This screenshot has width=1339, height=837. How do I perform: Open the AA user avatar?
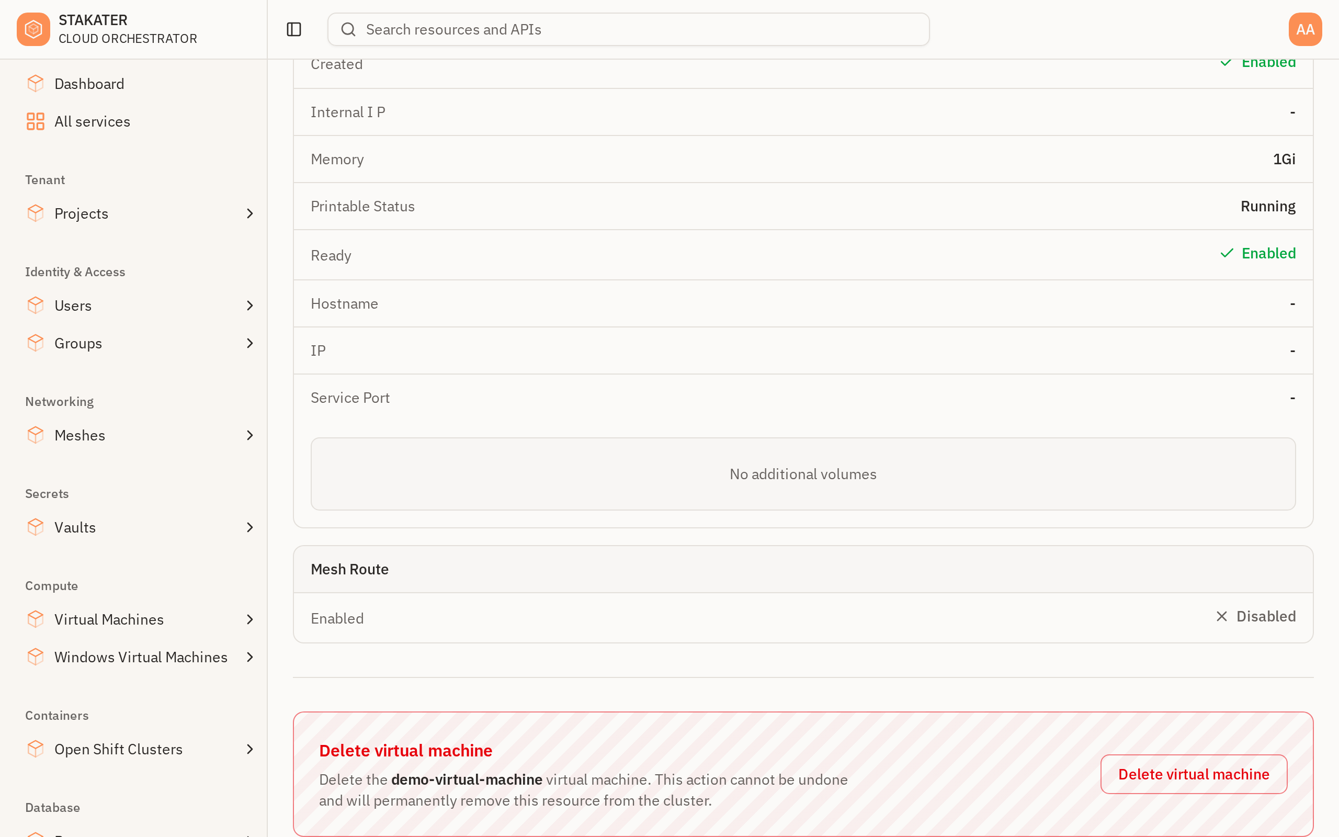[x=1304, y=29]
